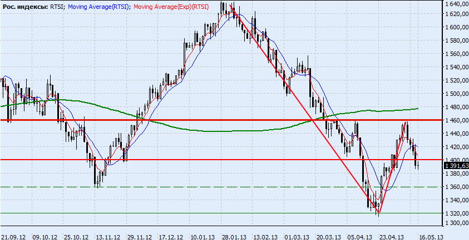Click the 1 500,00 price axis label

[457, 94]
